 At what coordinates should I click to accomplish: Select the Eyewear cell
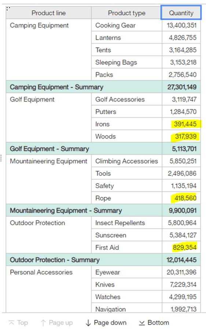click(x=127, y=272)
